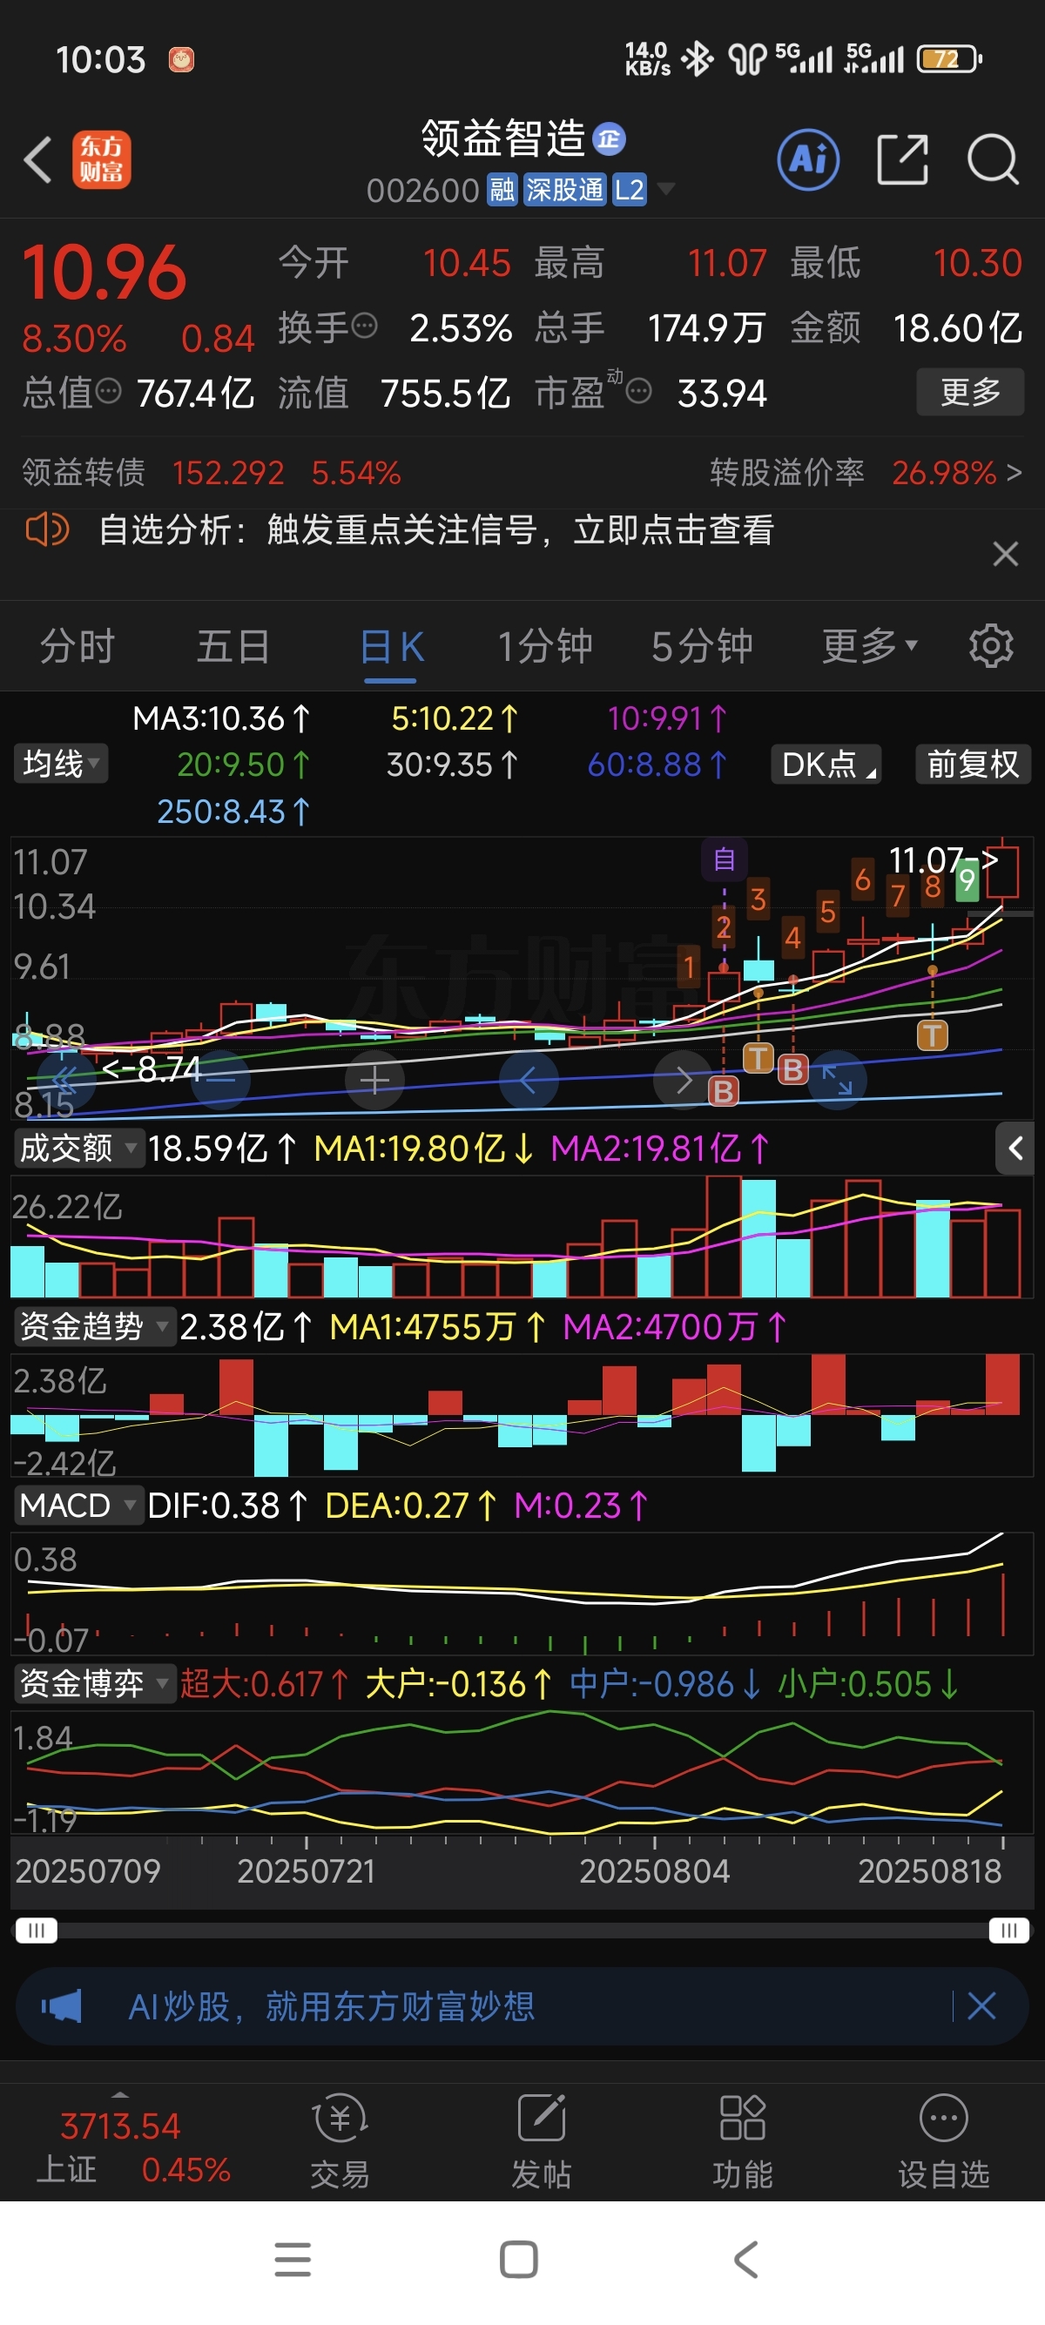
Task: Tap the back arrow at top left
Action: 38,159
